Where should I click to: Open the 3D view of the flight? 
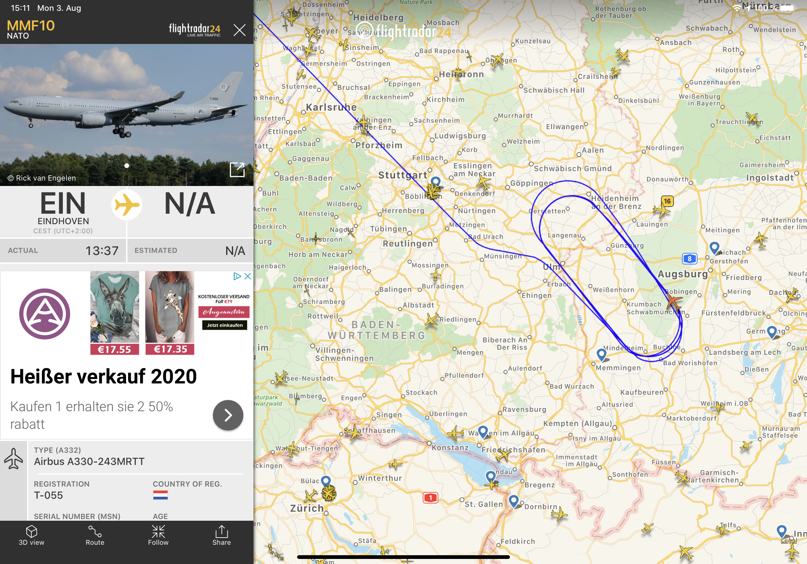tap(32, 536)
